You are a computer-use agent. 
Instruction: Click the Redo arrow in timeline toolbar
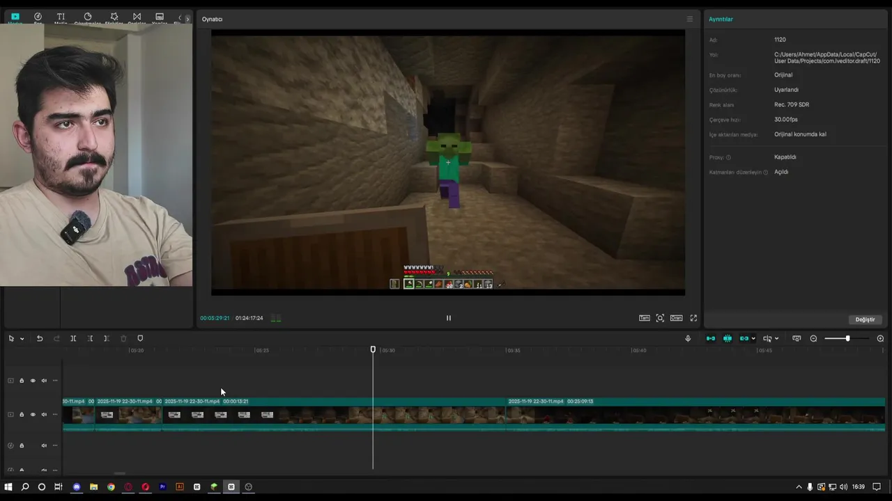point(56,339)
